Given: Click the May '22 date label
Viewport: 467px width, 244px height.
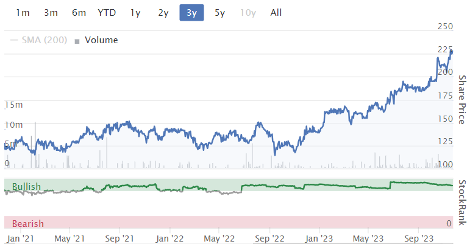Looking at the screenshot, I should [x=219, y=239].
